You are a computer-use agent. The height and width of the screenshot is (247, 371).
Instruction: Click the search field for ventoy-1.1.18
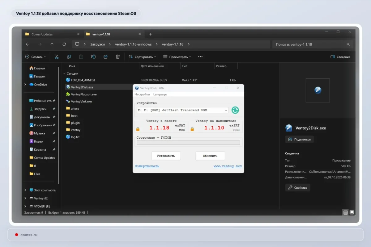click(312, 44)
